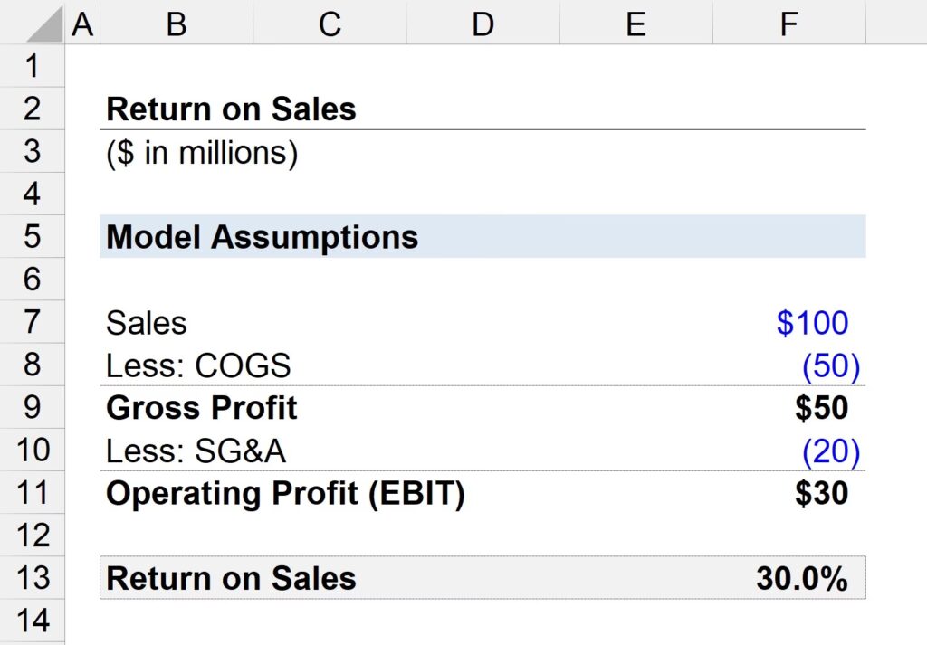This screenshot has width=927, height=645.
Task: Select the Model Assumptions header cell
Action: click(x=262, y=237)
